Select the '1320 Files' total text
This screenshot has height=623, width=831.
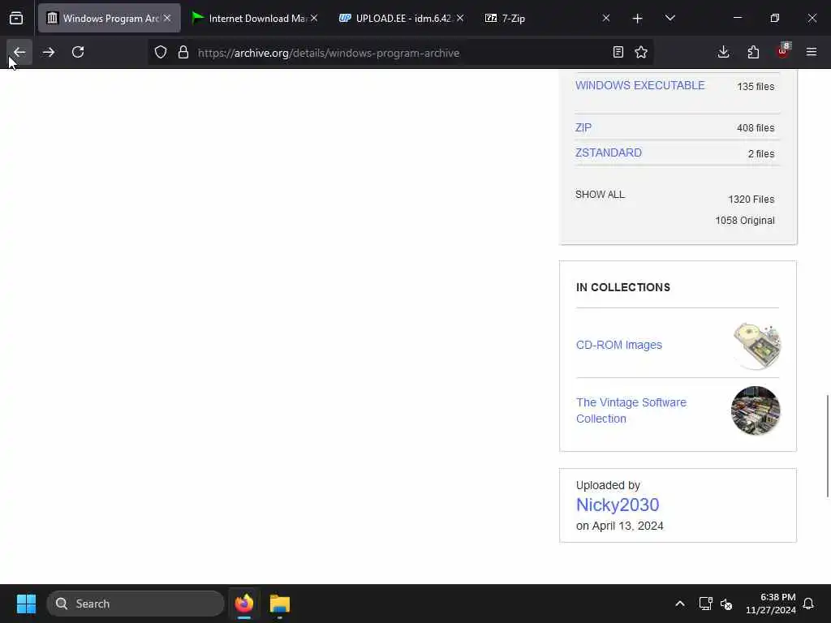751,200
